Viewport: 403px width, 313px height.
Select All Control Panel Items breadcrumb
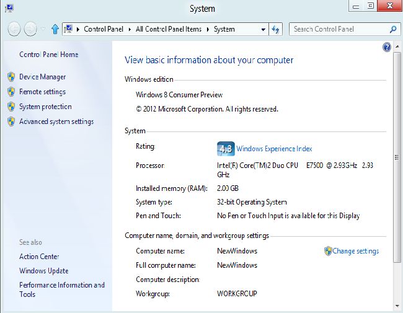[169, 29]
